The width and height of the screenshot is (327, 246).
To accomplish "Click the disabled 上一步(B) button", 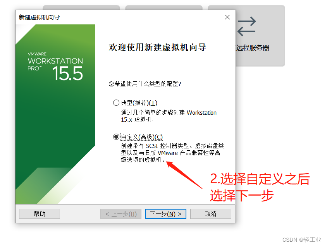I will point(121,214).
